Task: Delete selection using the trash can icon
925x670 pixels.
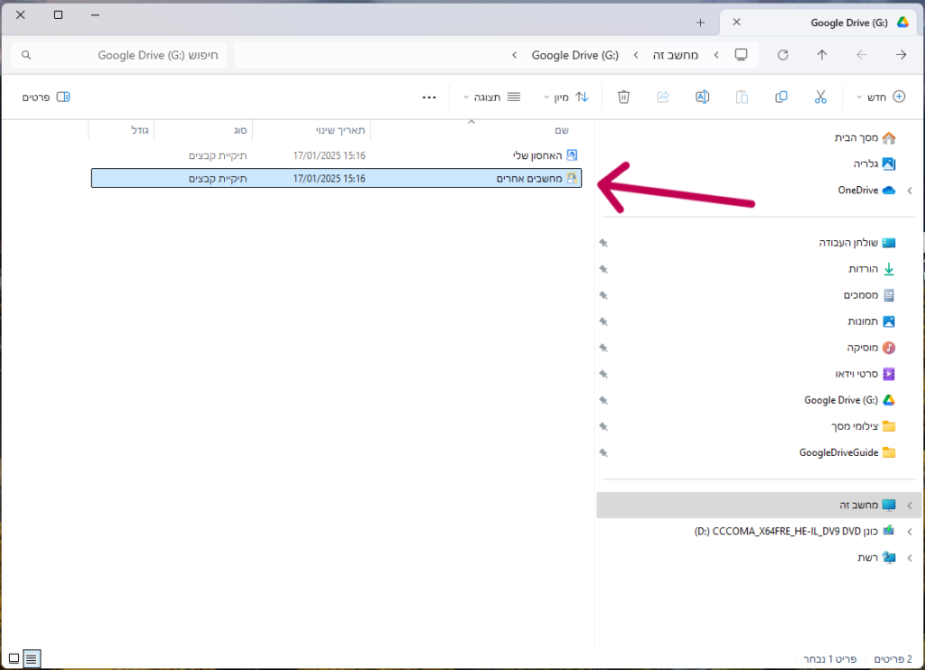Action: click(x=623, y=97)
